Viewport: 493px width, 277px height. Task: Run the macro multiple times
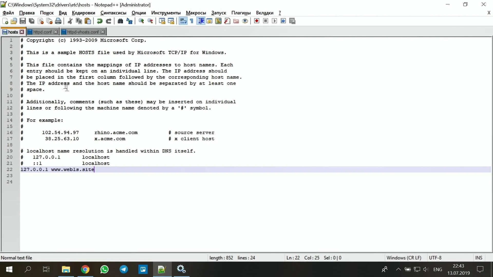click(x=283, y=21)
